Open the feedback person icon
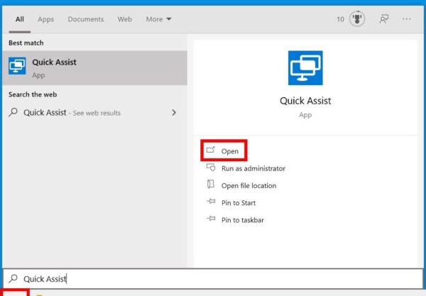This screenshot has width=426, height=296. click(x=383, y=18)
